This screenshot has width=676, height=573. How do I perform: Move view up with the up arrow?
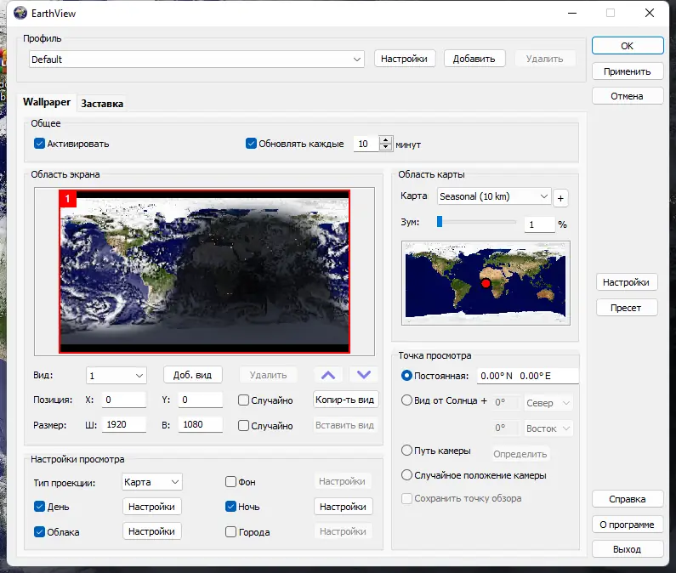[328, 375]
